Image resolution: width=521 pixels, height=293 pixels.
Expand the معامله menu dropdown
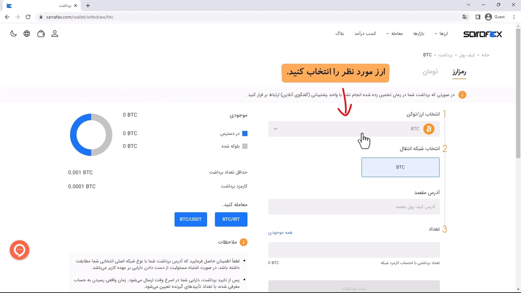tap(394, 34)
